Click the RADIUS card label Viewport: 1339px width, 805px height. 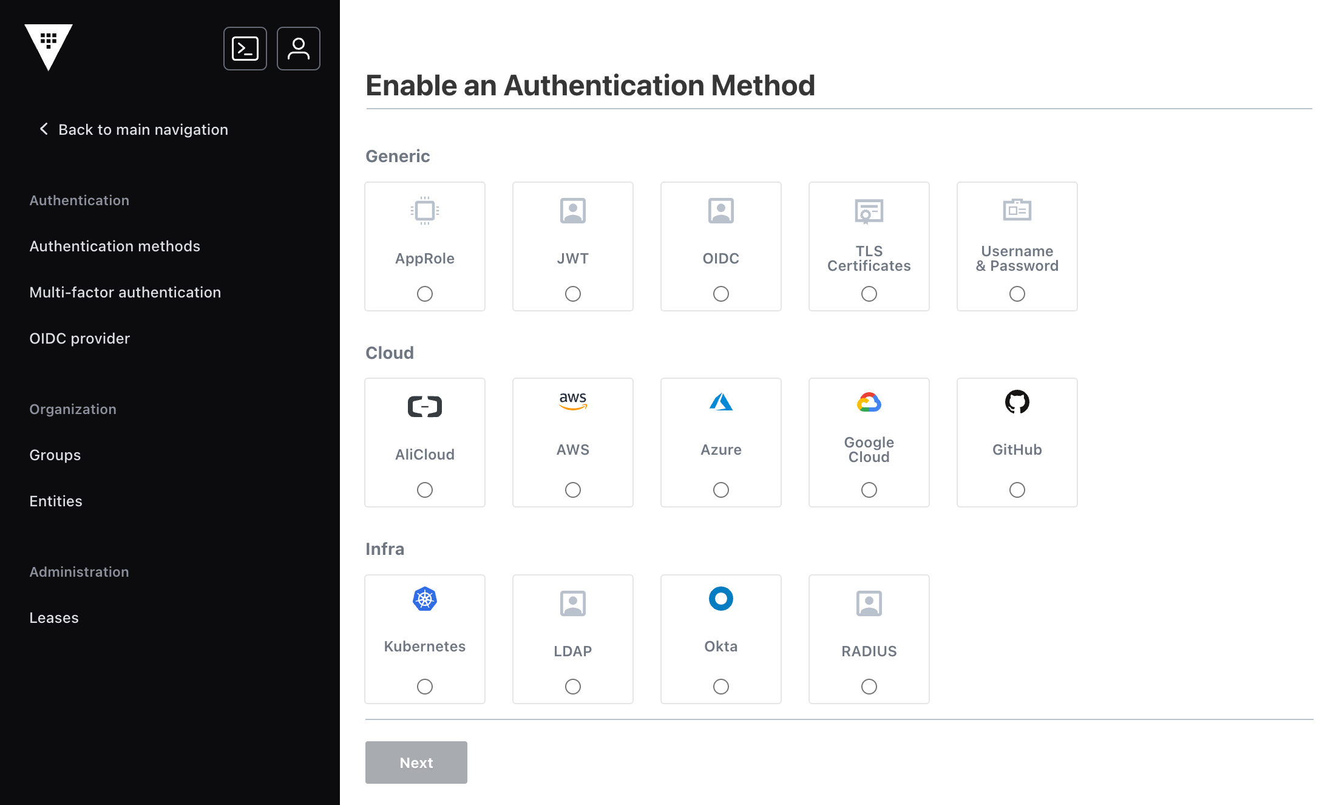(869, 651)
